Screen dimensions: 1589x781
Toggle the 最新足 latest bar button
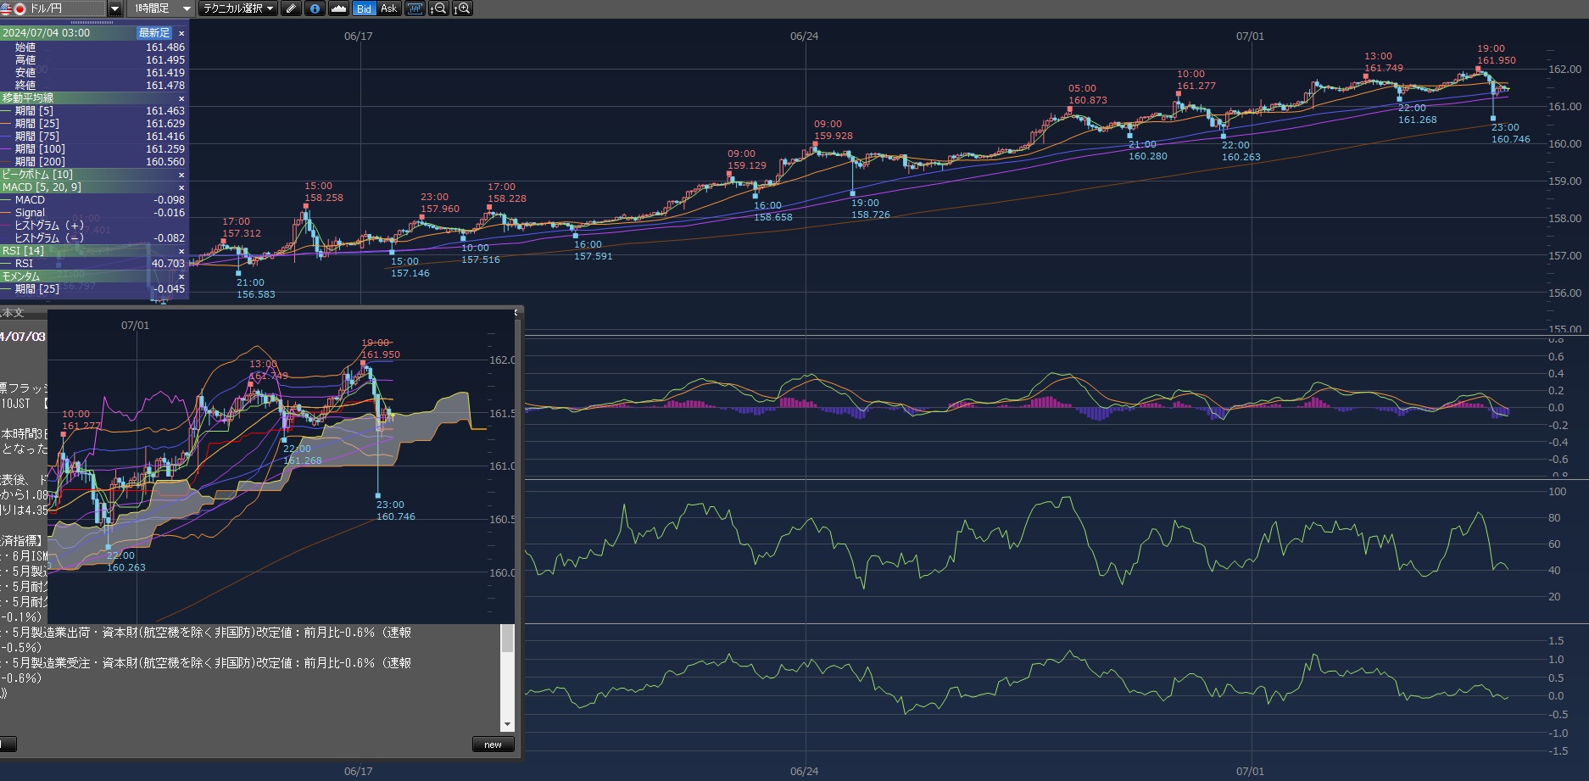pyautogui.click(x=154, y=33)
